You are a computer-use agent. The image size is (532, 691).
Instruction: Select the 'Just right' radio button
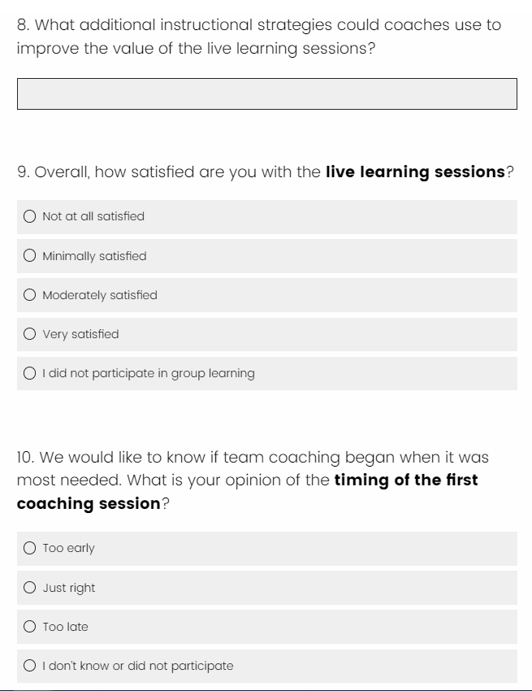30,588
